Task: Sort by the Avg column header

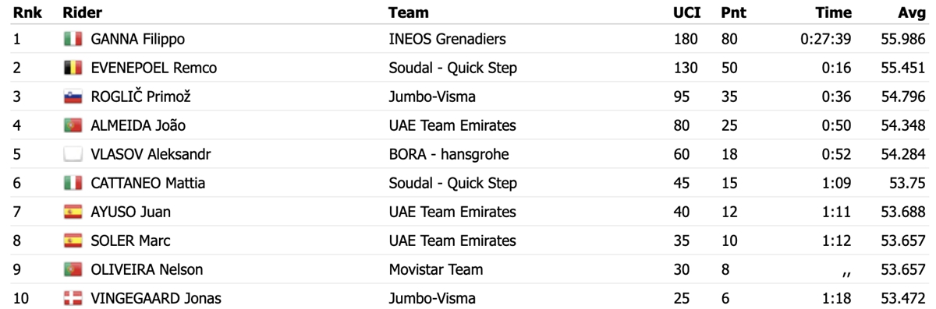Action: point(912,12)
